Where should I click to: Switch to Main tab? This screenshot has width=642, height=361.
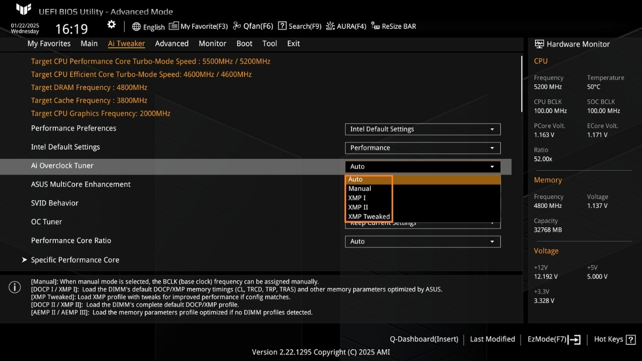[x=89, y=44]
